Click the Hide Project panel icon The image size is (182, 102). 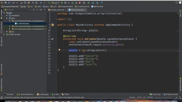tap(45, 10)
